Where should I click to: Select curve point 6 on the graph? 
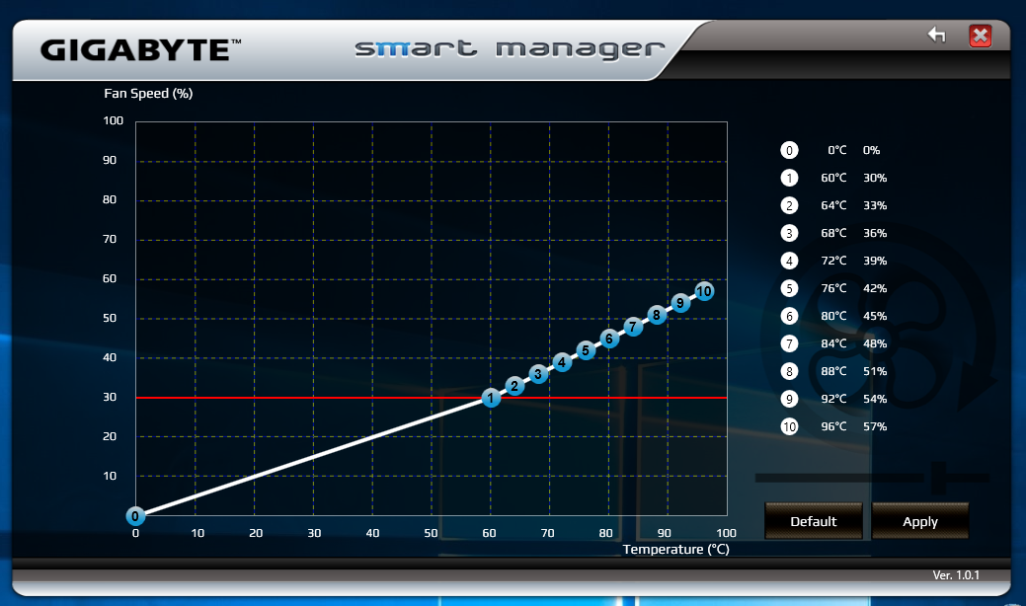tap(609, 339)
